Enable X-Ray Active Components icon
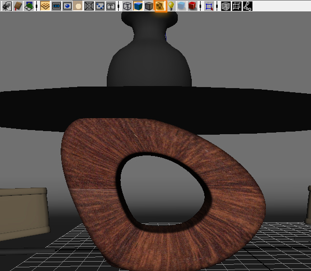The image size is (311, 271). pos(237,6)
